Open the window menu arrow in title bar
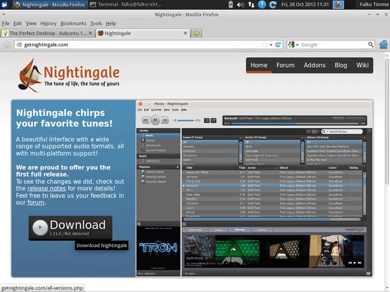Image resolution: width=390 pixels, height=292 pixels. [x=3, y=15]
